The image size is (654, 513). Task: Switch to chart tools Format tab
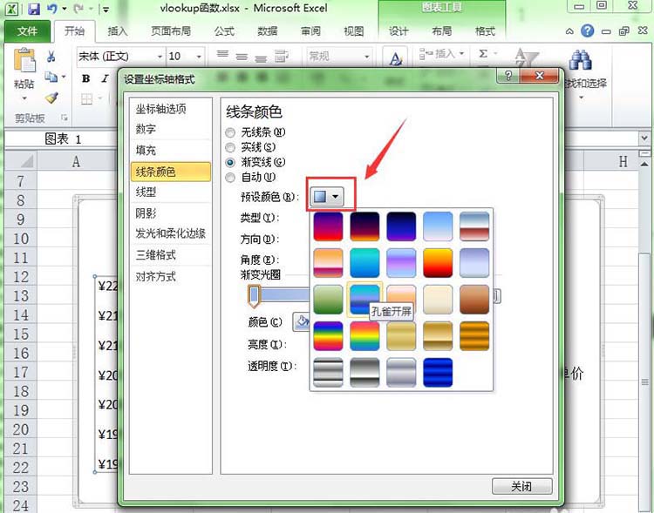(485, 31)
